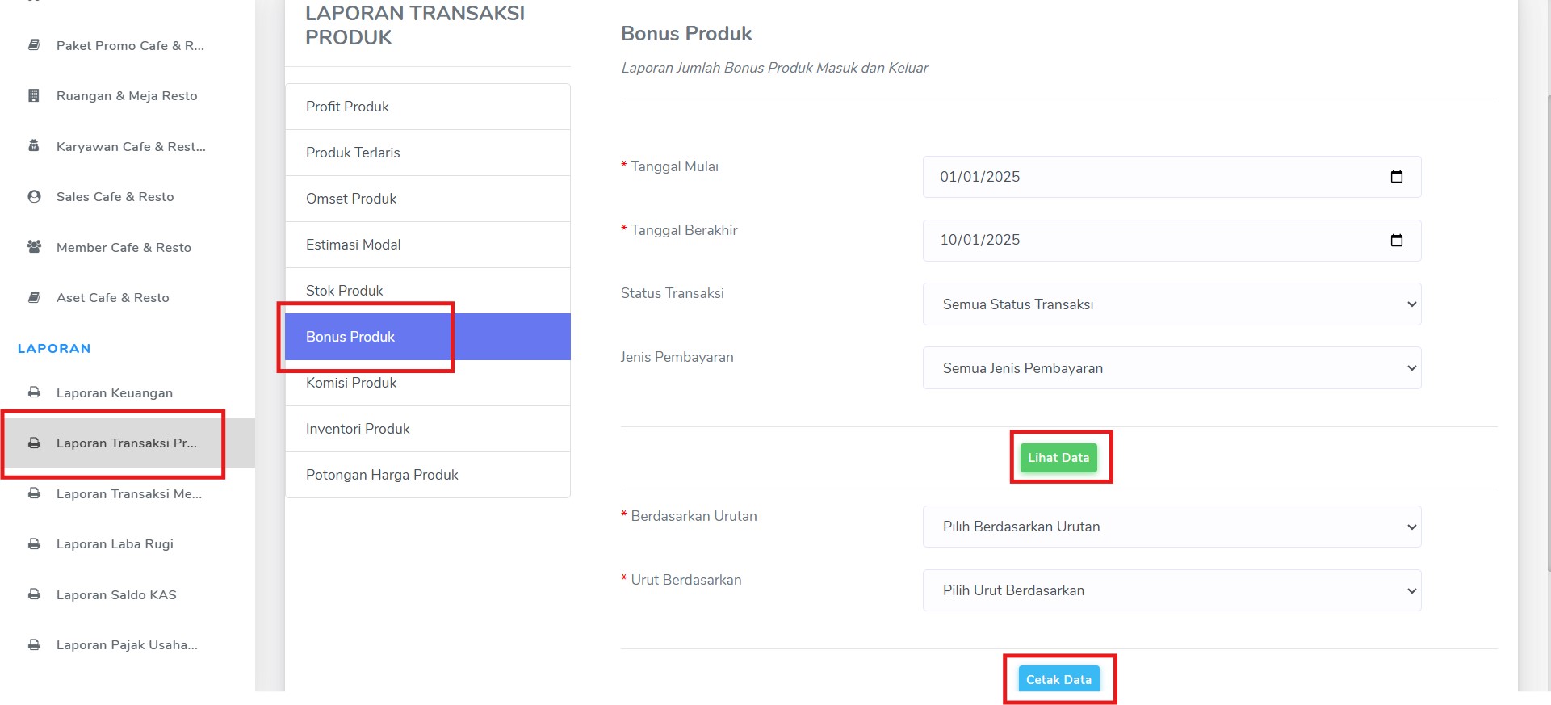Click the green Lihat Data button
This screenshot has width=1551, height=705.
point(1058,458)
